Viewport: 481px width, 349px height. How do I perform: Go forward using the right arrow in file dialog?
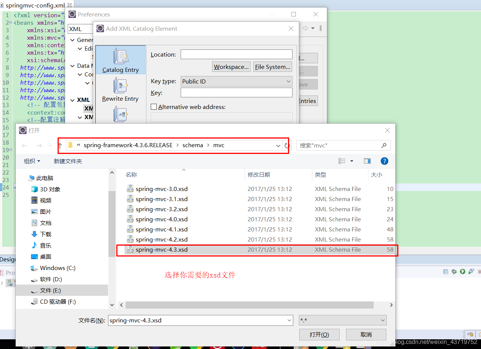click(39, 146)
